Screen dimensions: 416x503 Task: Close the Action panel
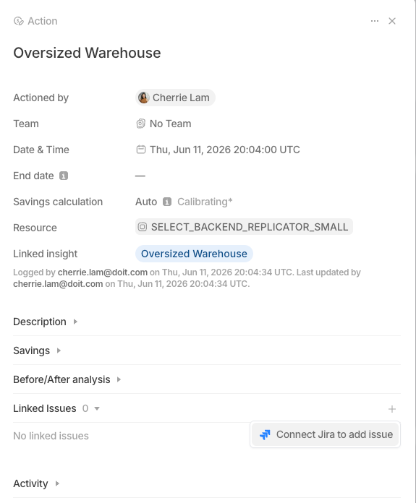tap(392, 21)
